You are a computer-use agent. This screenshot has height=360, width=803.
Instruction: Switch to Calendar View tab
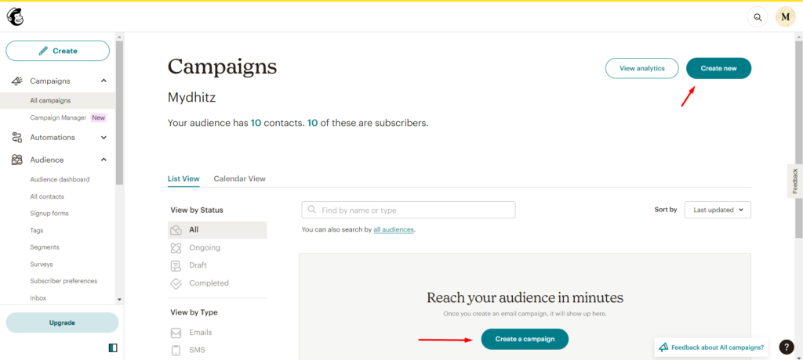[239, 178]
